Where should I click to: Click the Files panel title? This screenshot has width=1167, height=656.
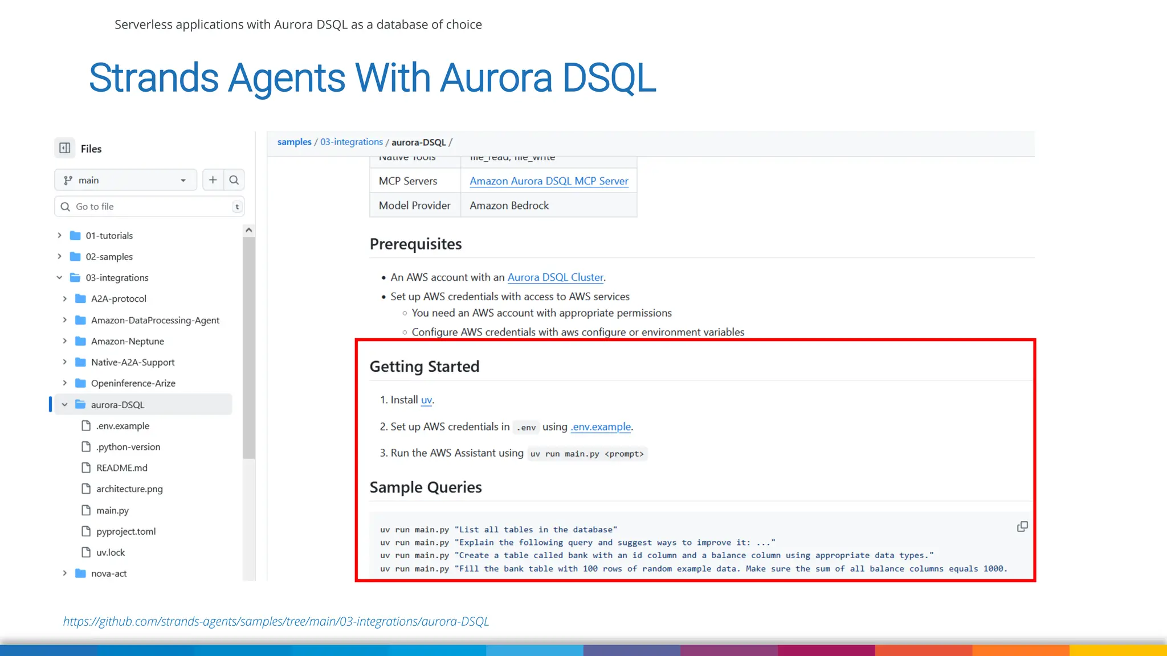click(91, 149)
